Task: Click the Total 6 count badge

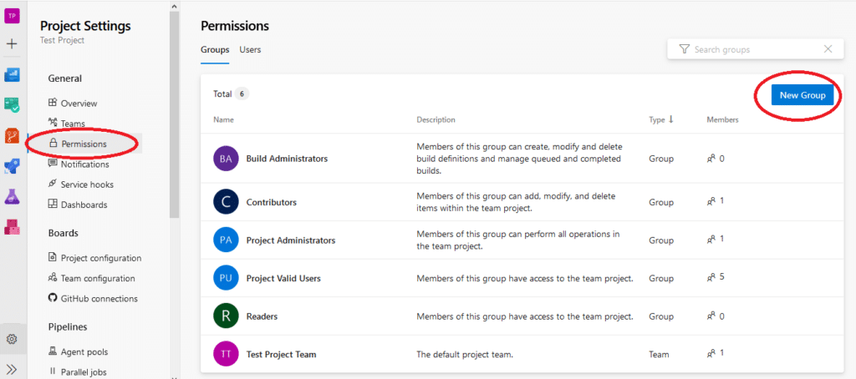Action: [242, 93]
